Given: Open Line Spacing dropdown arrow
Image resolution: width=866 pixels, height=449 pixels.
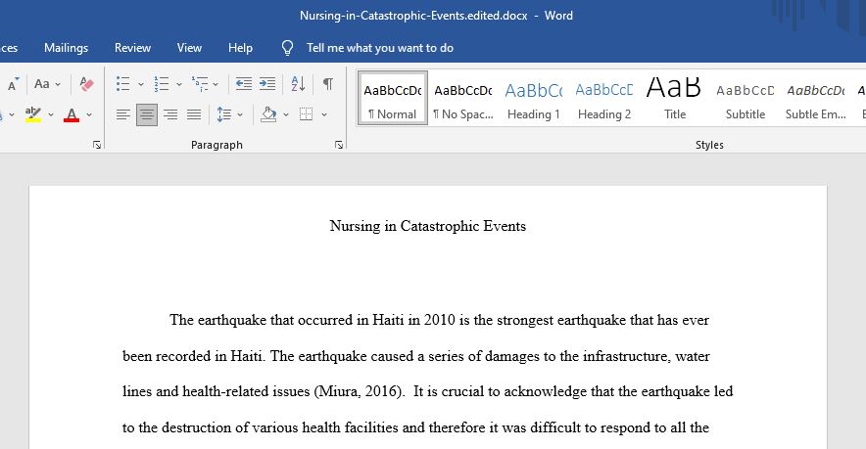Looking at the screenshot, I should [x=240, y=114].
